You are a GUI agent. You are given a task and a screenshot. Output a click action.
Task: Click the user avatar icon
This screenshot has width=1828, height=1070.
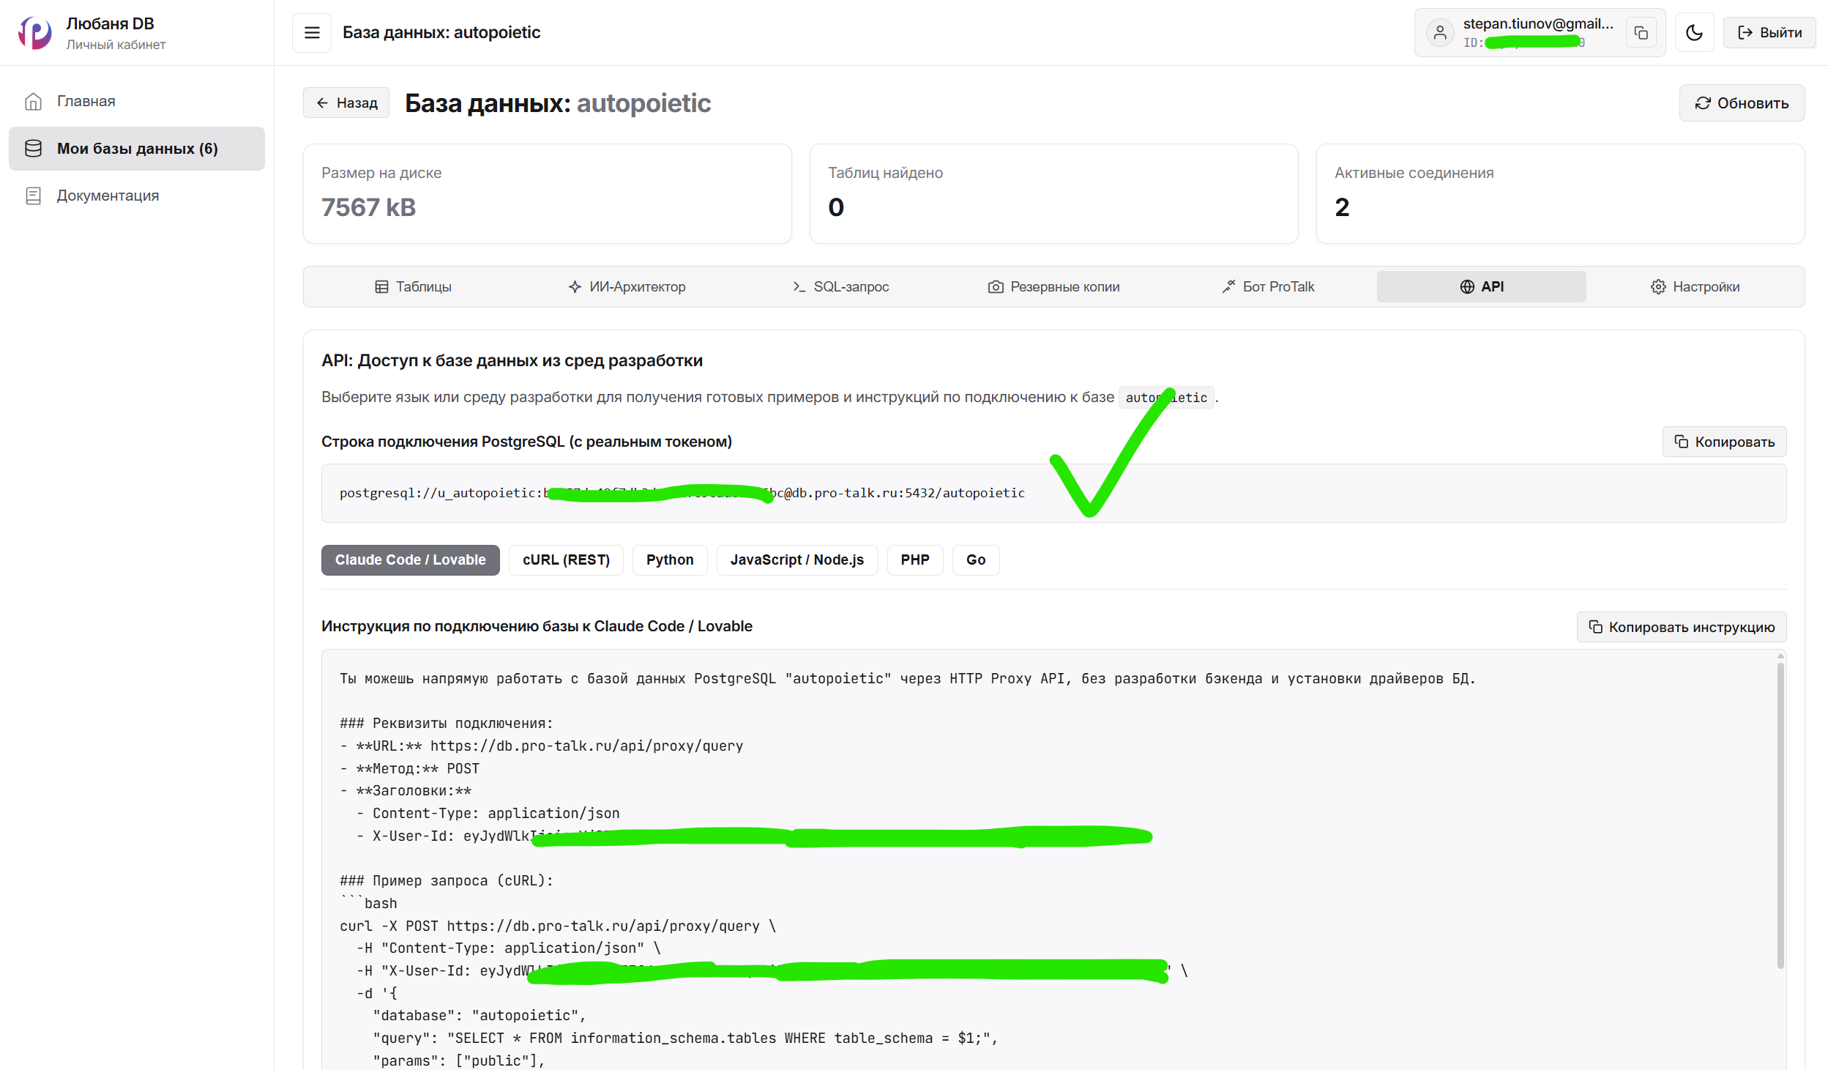pyautogui.click(x=1440, y=32)
